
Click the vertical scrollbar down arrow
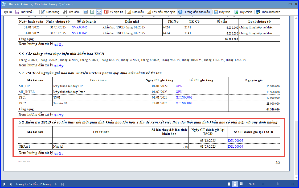tap(296, 178)
